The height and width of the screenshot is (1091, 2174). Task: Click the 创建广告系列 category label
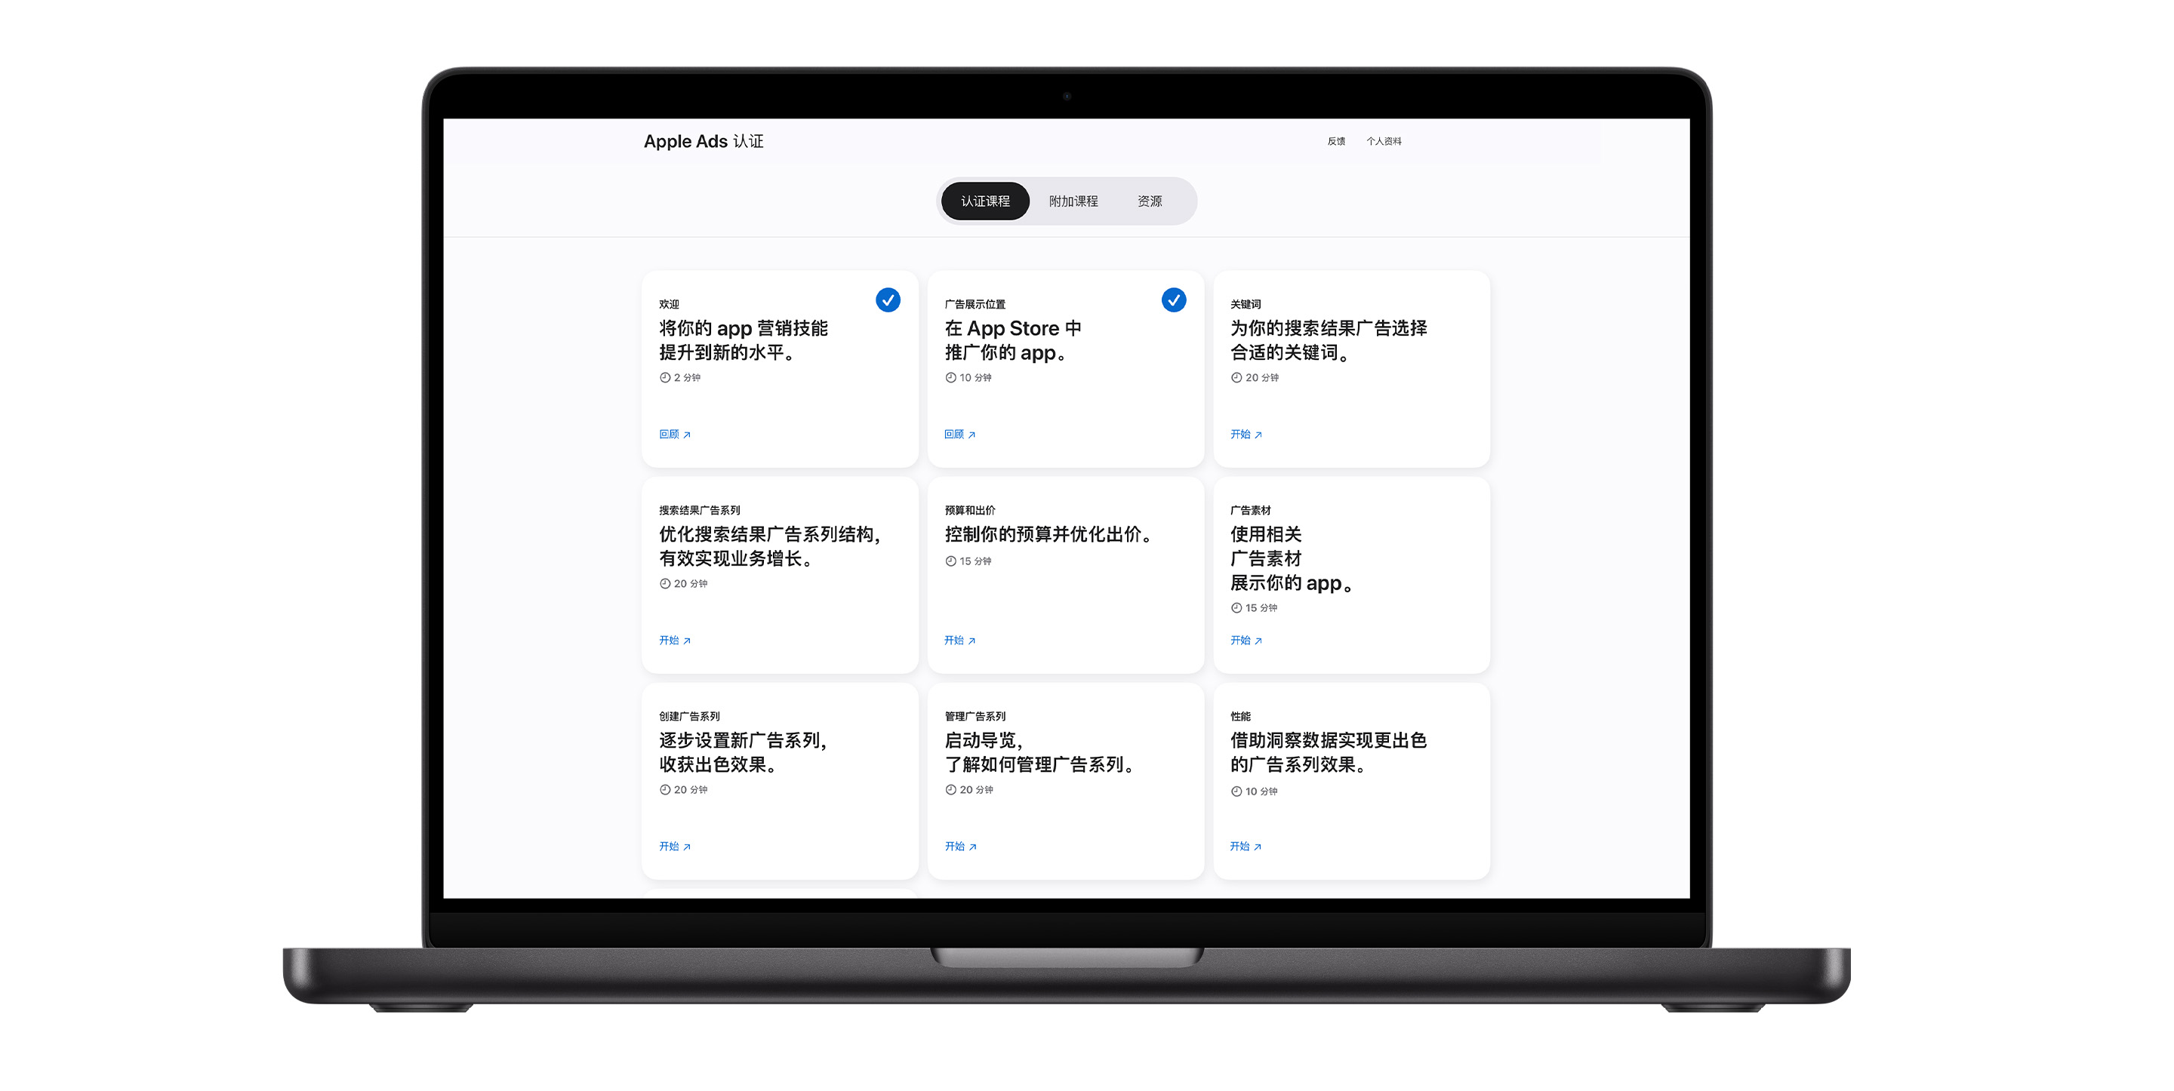[688, 715]
